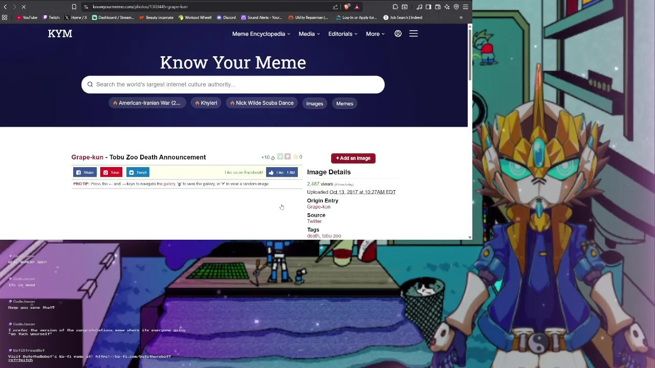655x368 pixels.
Task: Select the Nick Wilde Scuba Dance tag
Action: [261, 103]
